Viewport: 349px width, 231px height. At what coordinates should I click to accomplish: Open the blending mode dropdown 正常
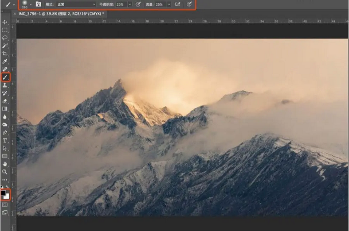pos(76,4)
